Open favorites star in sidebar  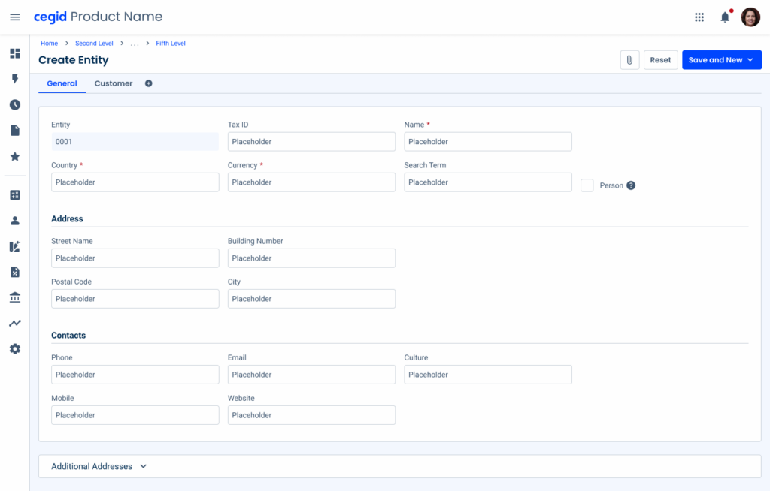click(15, 156)
